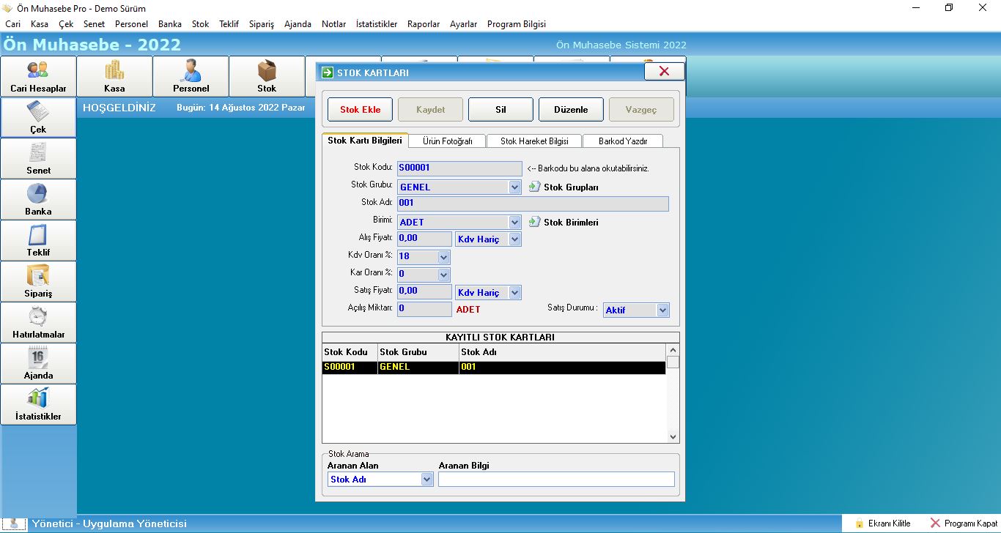
Task: Open the Banka sidebar module
Action: click(x=38, y=200)
